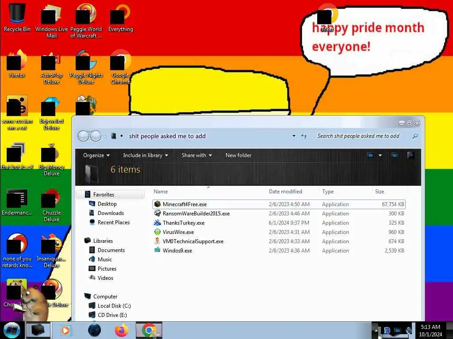The height and width of the screenshot is (339, 453).
Task: Expand the address bar history dropdown
Action: 294,136
